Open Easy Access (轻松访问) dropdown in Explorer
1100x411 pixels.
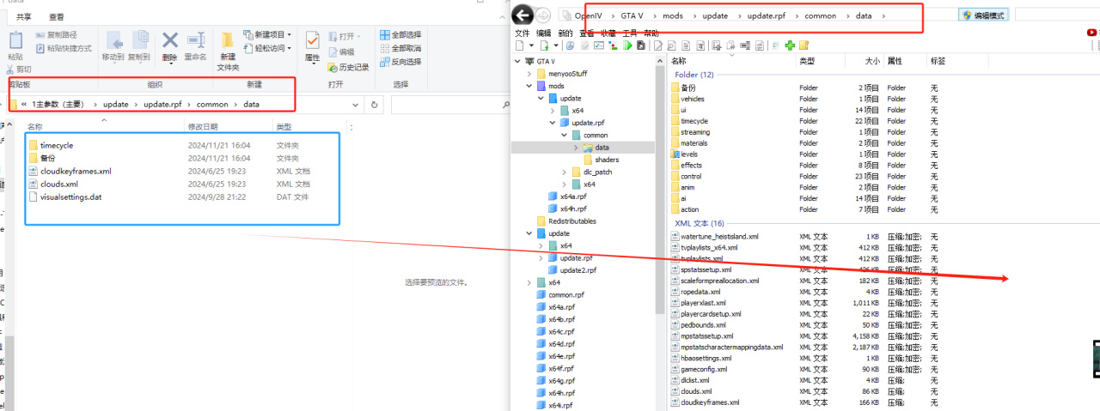click(x=269, y=48)
